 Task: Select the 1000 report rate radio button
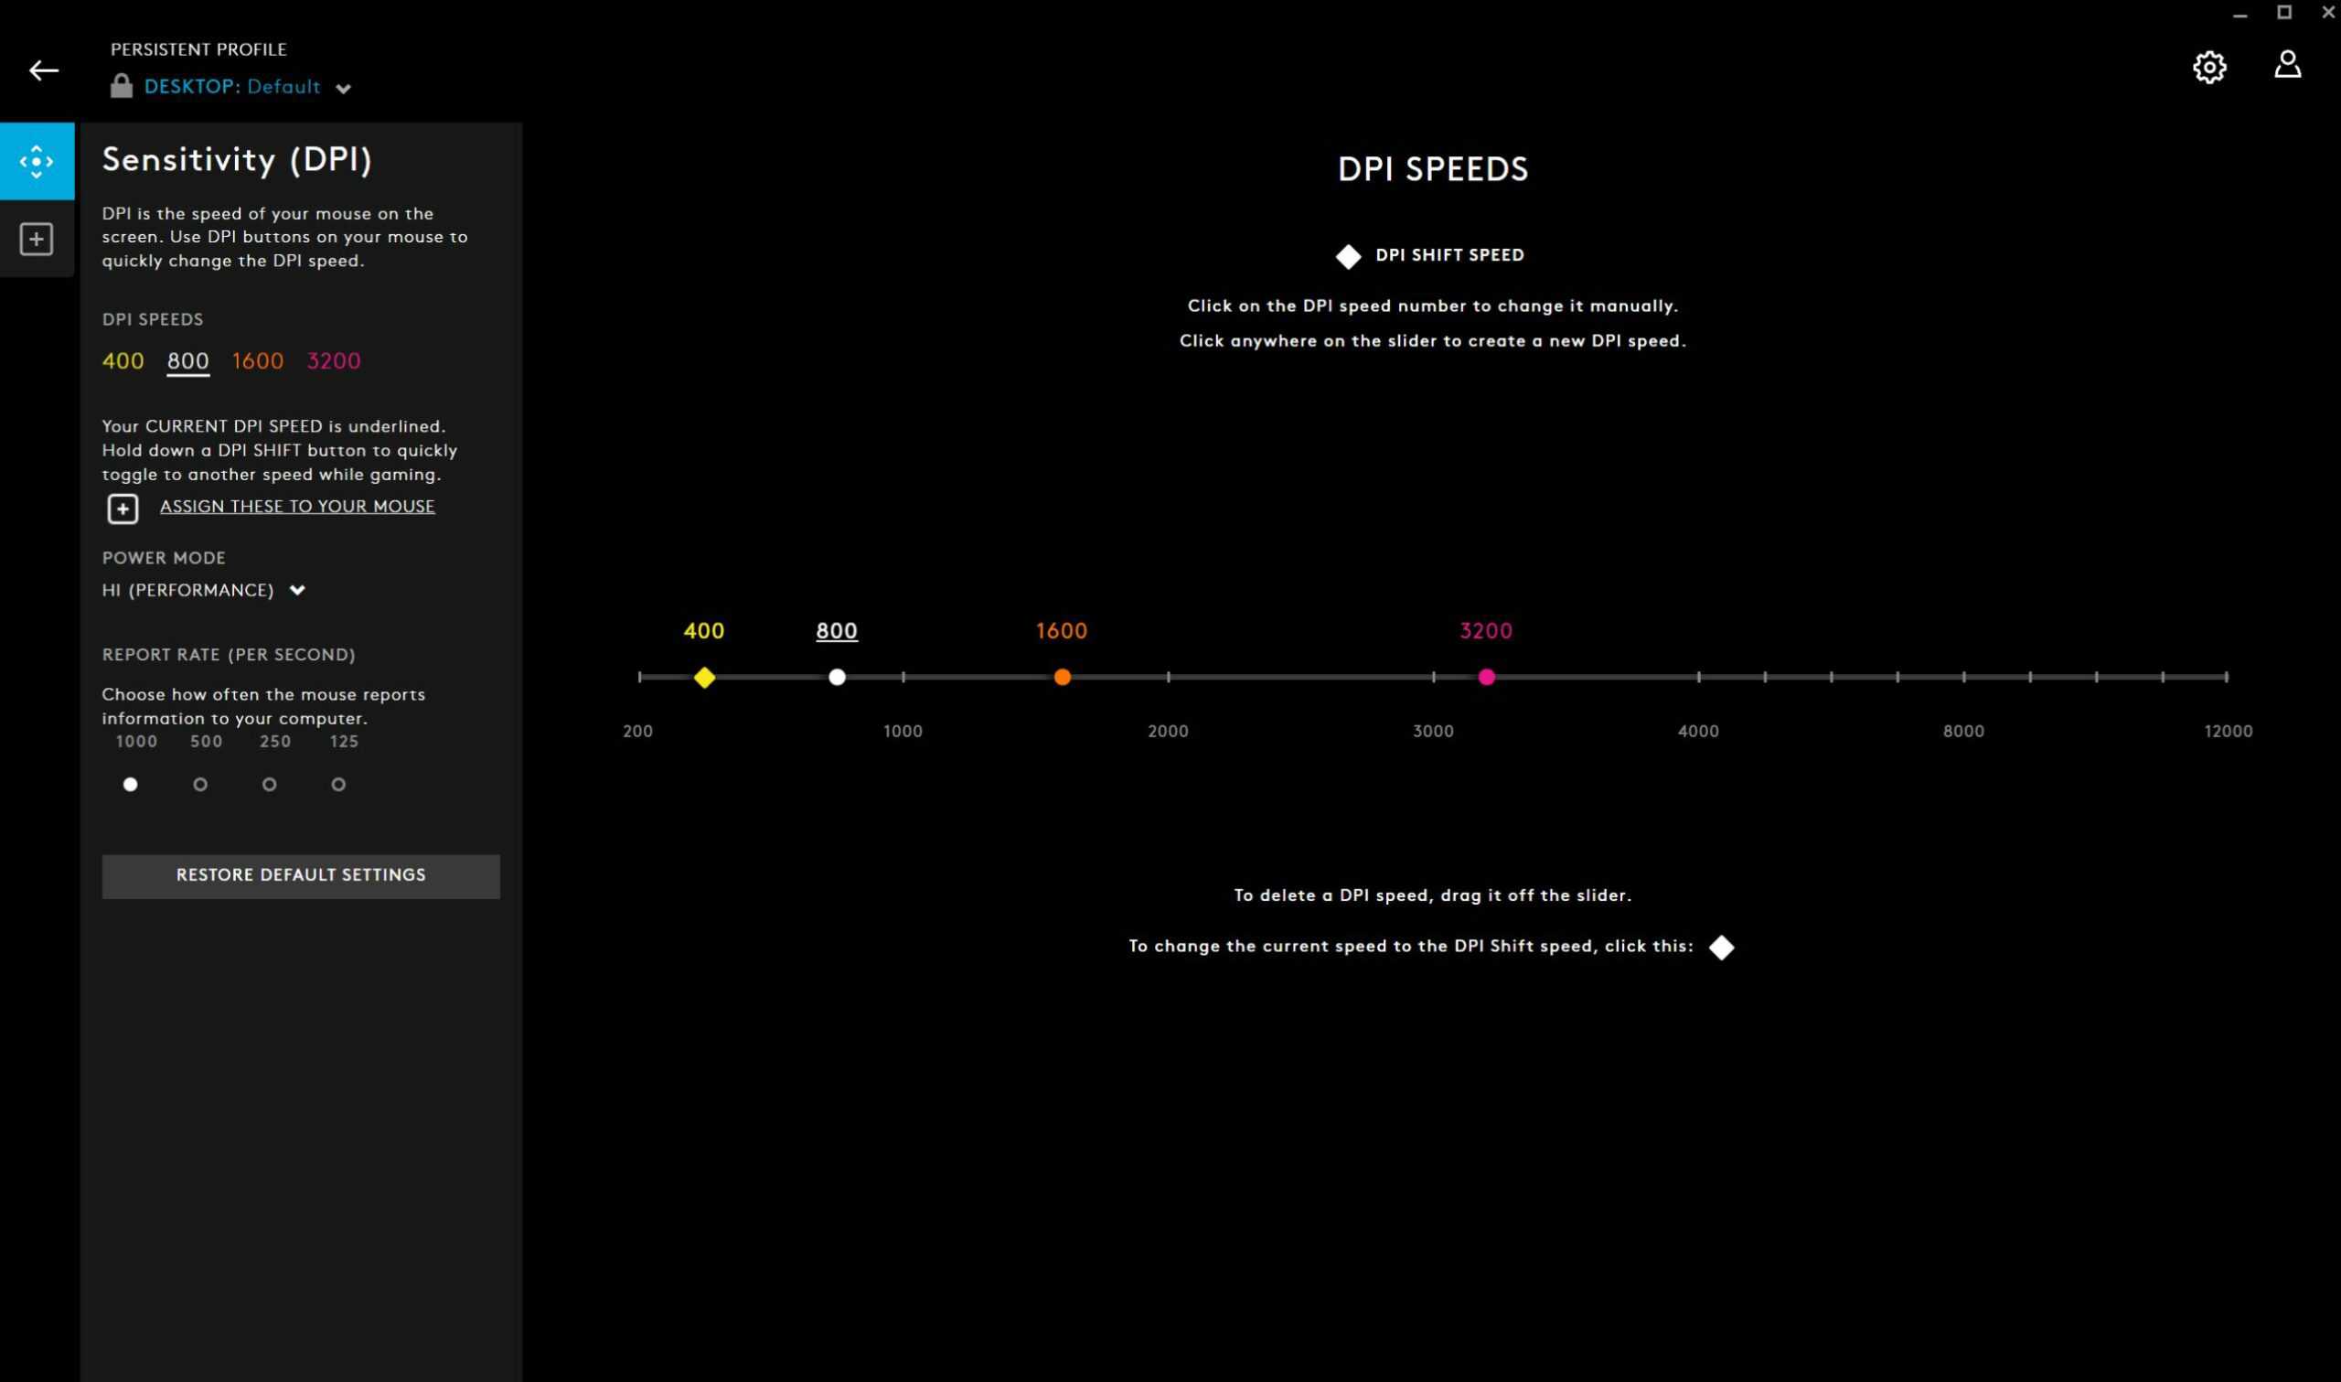point(130,783)
